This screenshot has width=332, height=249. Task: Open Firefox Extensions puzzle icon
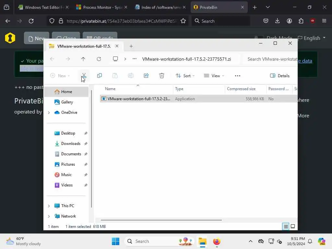point(301,21)
